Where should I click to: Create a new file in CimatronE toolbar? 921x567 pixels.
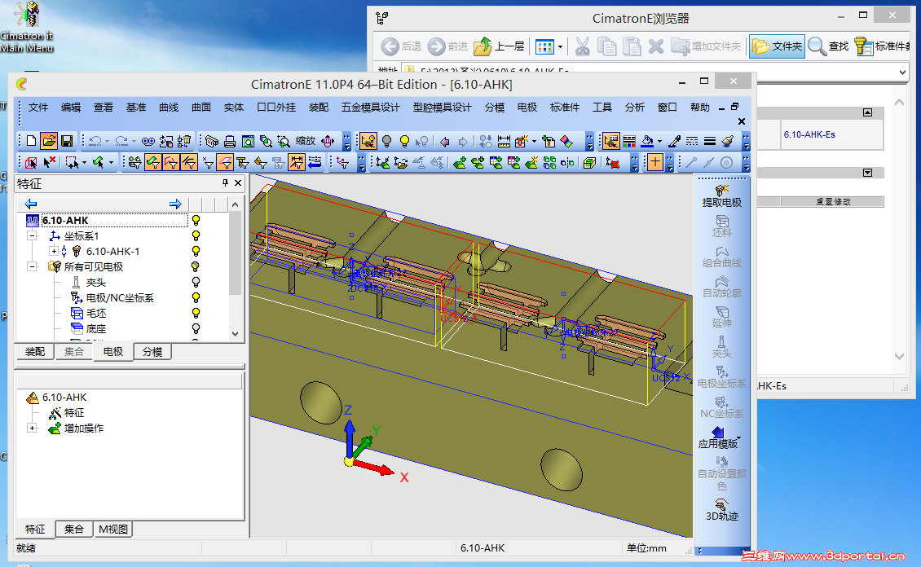click(x=31, y=141)
